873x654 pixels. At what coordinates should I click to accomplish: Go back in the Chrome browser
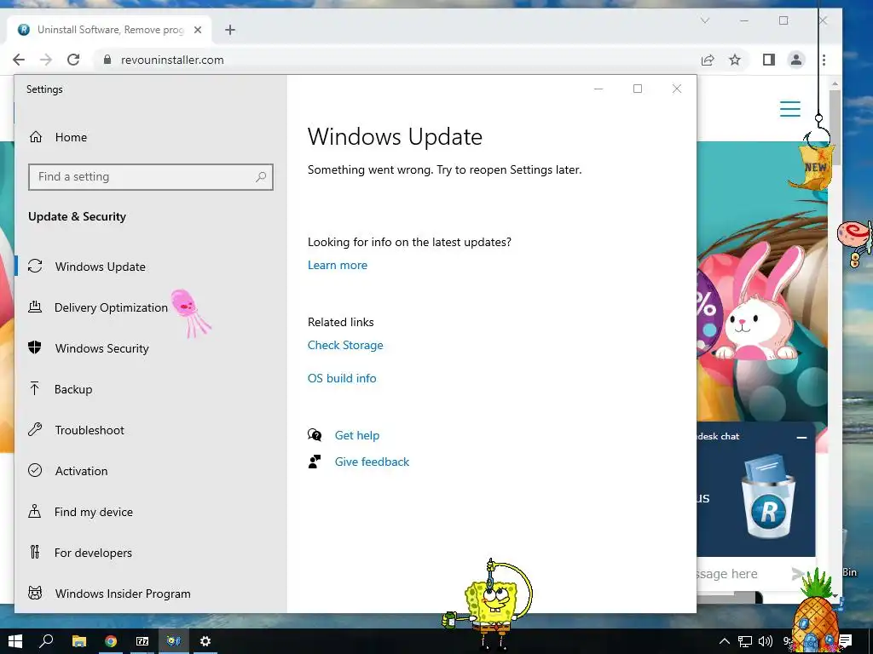point(19,60)
